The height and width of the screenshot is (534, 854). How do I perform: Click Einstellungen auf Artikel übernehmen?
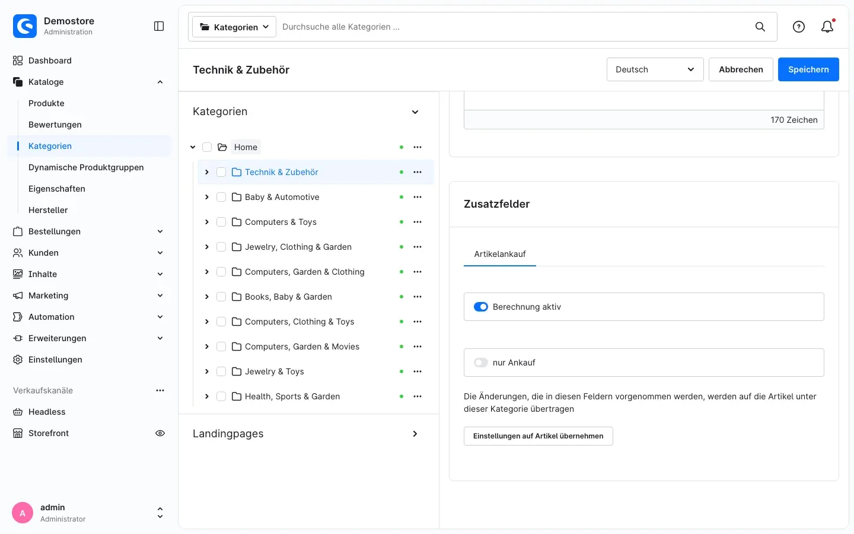(538, 436)
